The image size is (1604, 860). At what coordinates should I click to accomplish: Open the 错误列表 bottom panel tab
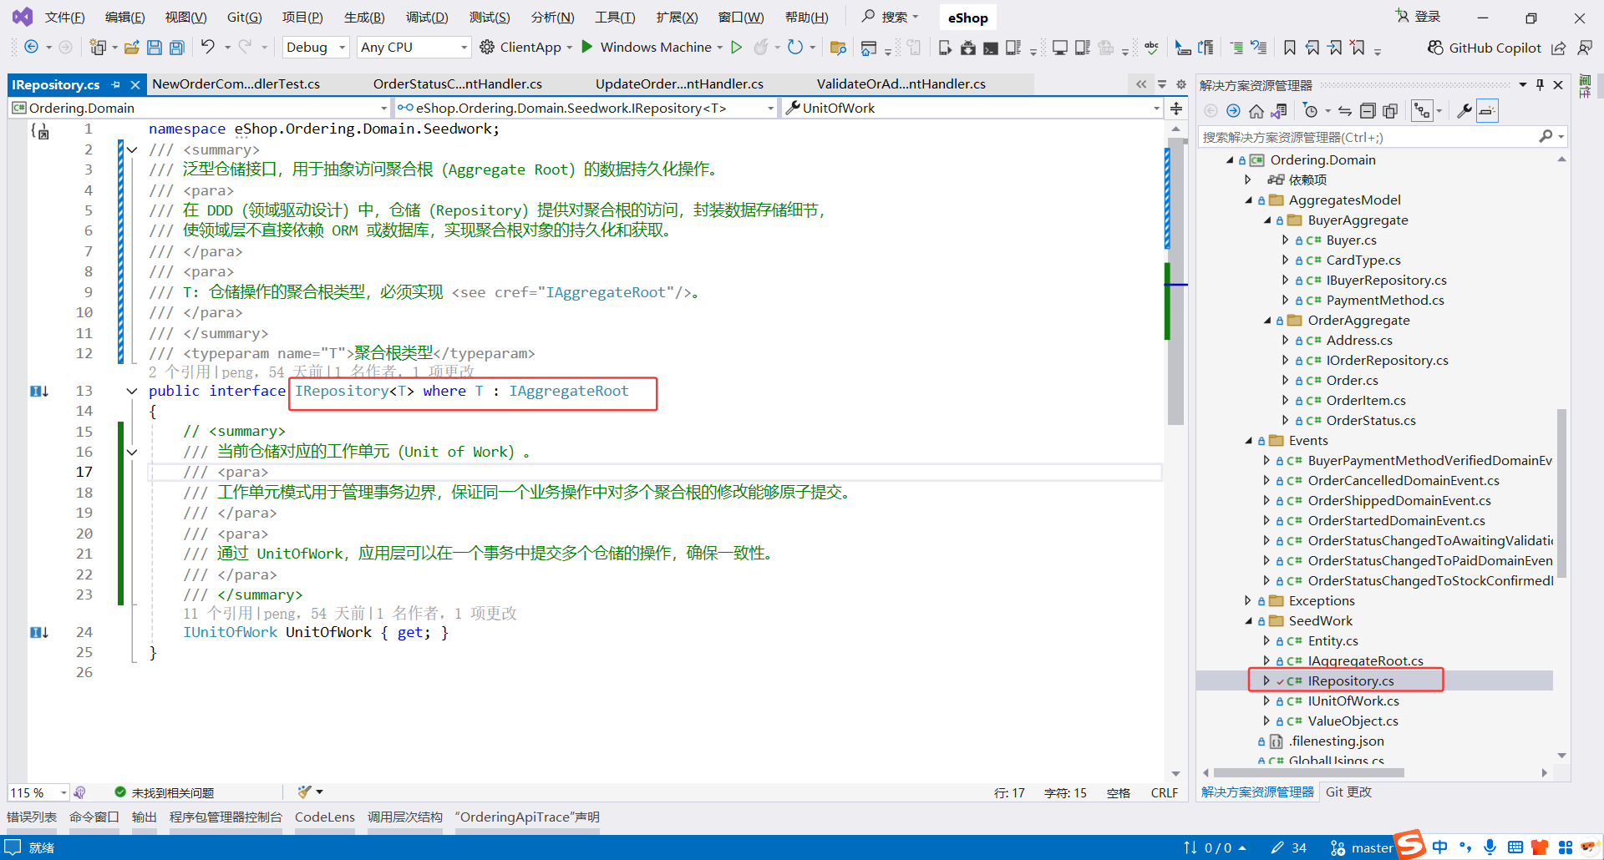(x=32, y=817)
